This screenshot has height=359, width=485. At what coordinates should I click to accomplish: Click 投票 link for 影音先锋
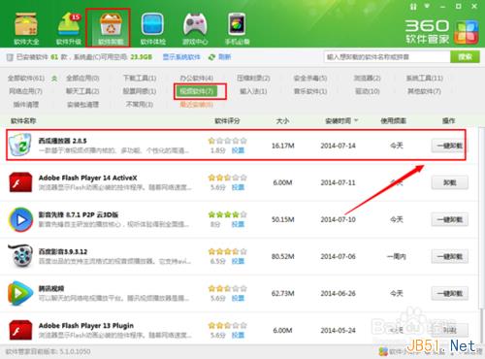click(238, 224)
